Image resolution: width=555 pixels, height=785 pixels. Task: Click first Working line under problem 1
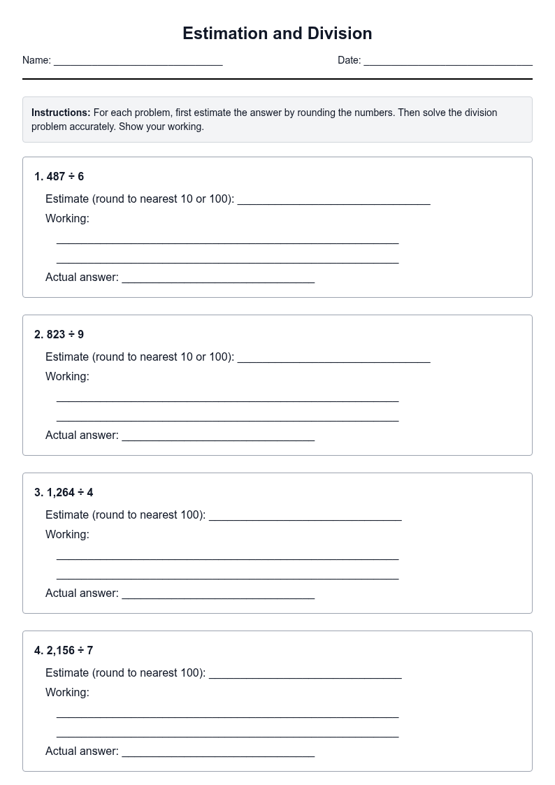click(228, 238)
